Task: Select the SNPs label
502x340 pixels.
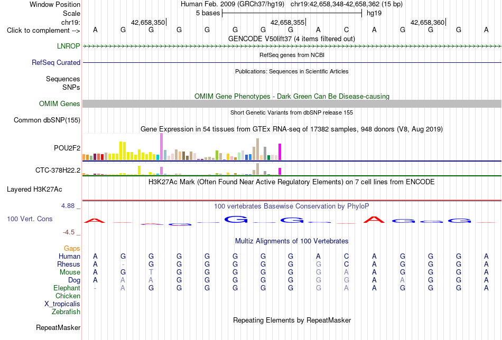Action: (71, 87)
